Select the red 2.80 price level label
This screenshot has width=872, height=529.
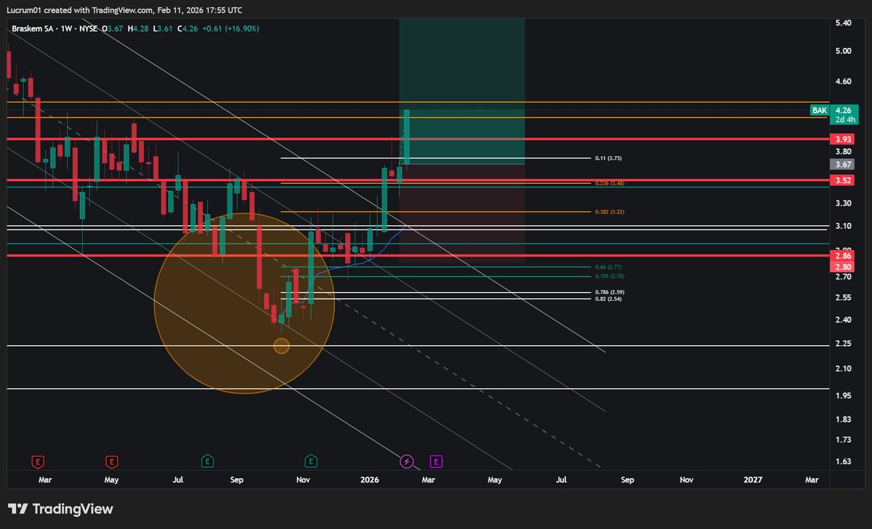click(x=843, y=267)
